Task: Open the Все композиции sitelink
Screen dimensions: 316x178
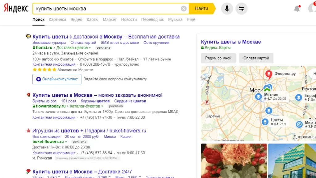Action: (46, 136)
